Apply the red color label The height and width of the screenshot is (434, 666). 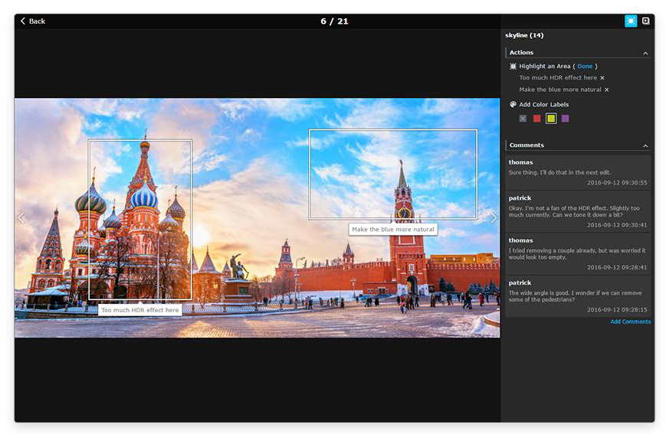coord(537,119)
